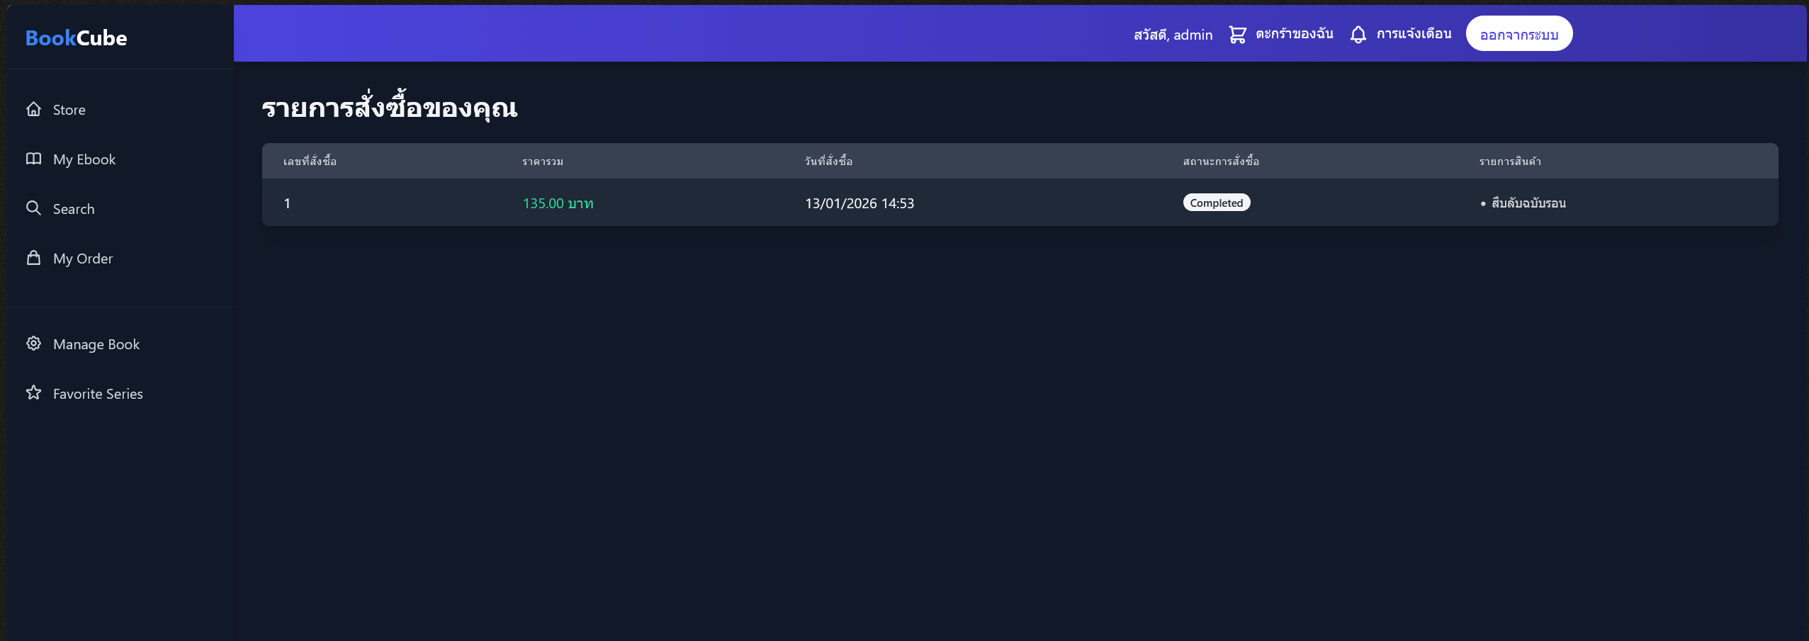Open the shopping cart icon
Viewport: 1809px width, 641px height.
click(x=1237, y=33)
